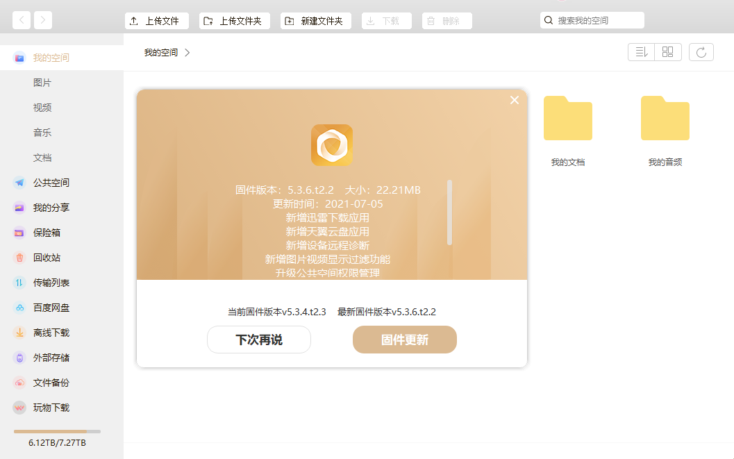Click the 上传文件 upload file button
The width and height of the screenshot is (734, 459).
157,21
